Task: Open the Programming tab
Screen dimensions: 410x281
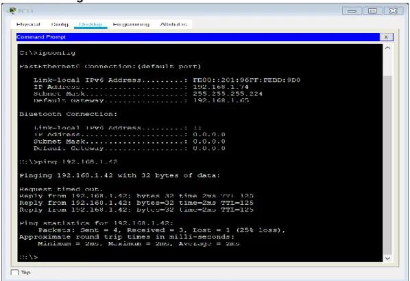Action: 131,24
